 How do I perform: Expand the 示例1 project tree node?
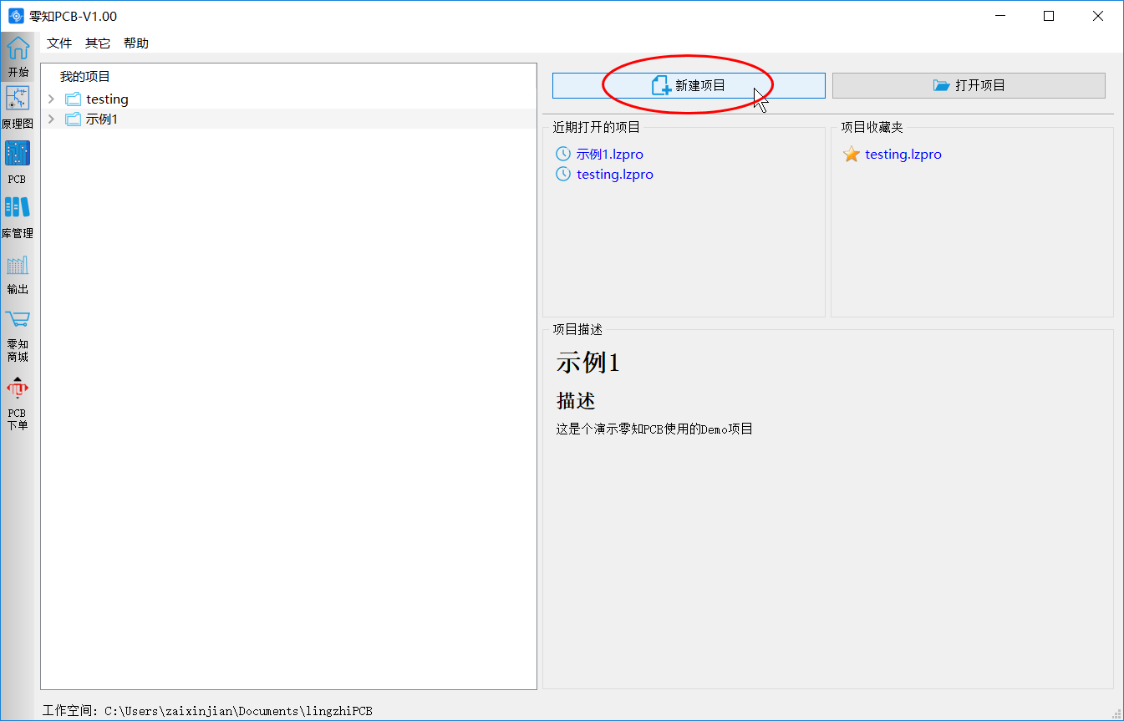point(52,119)
